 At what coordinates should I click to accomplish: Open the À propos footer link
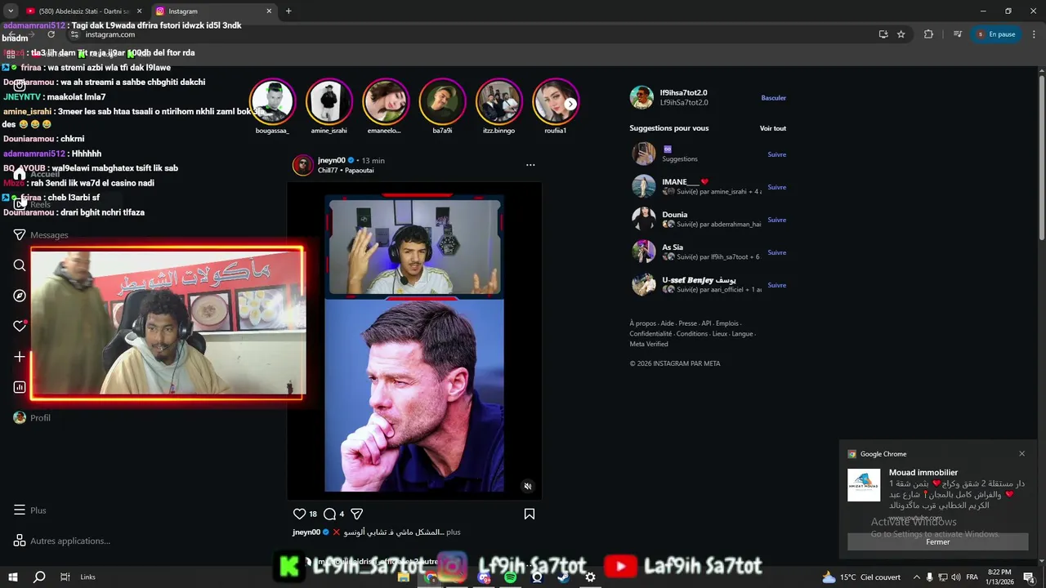point(642,323)
